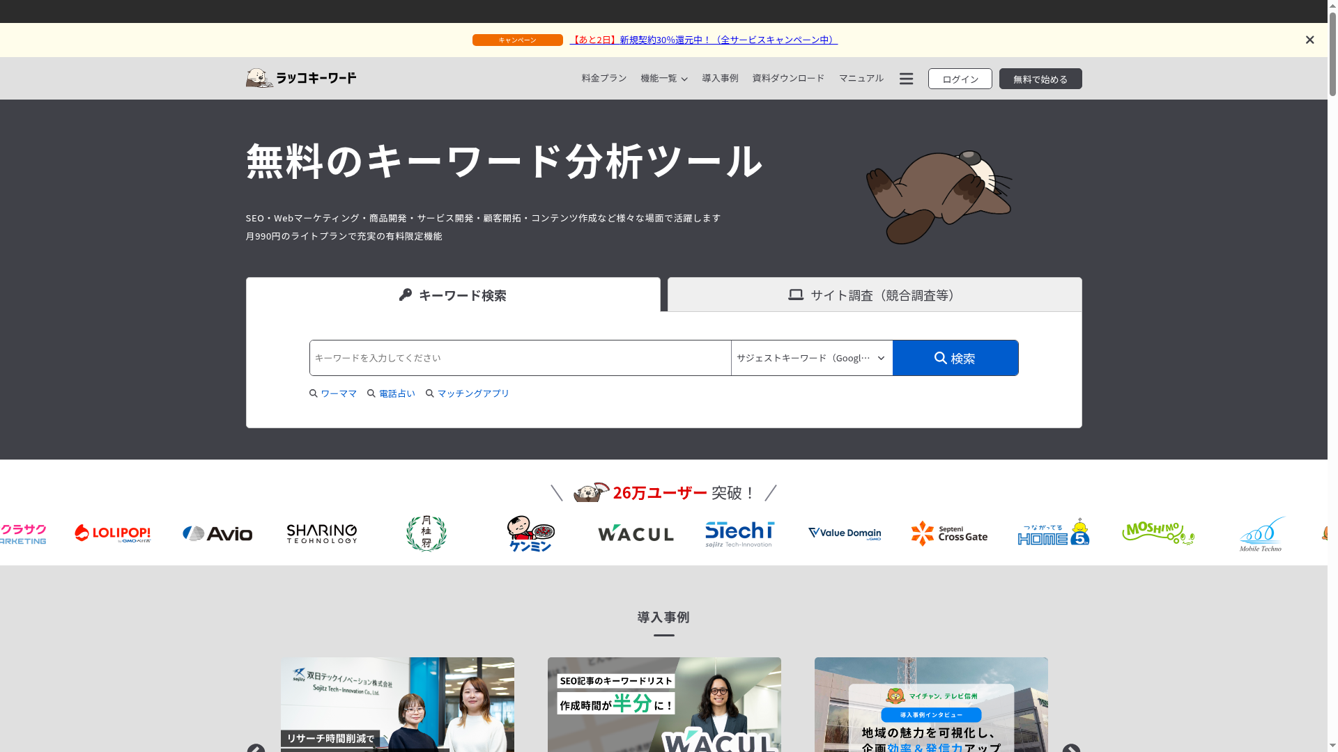Click the 導入事例 section heading
The height and width of the screenshot is (752, 1338).
[663, 618]
